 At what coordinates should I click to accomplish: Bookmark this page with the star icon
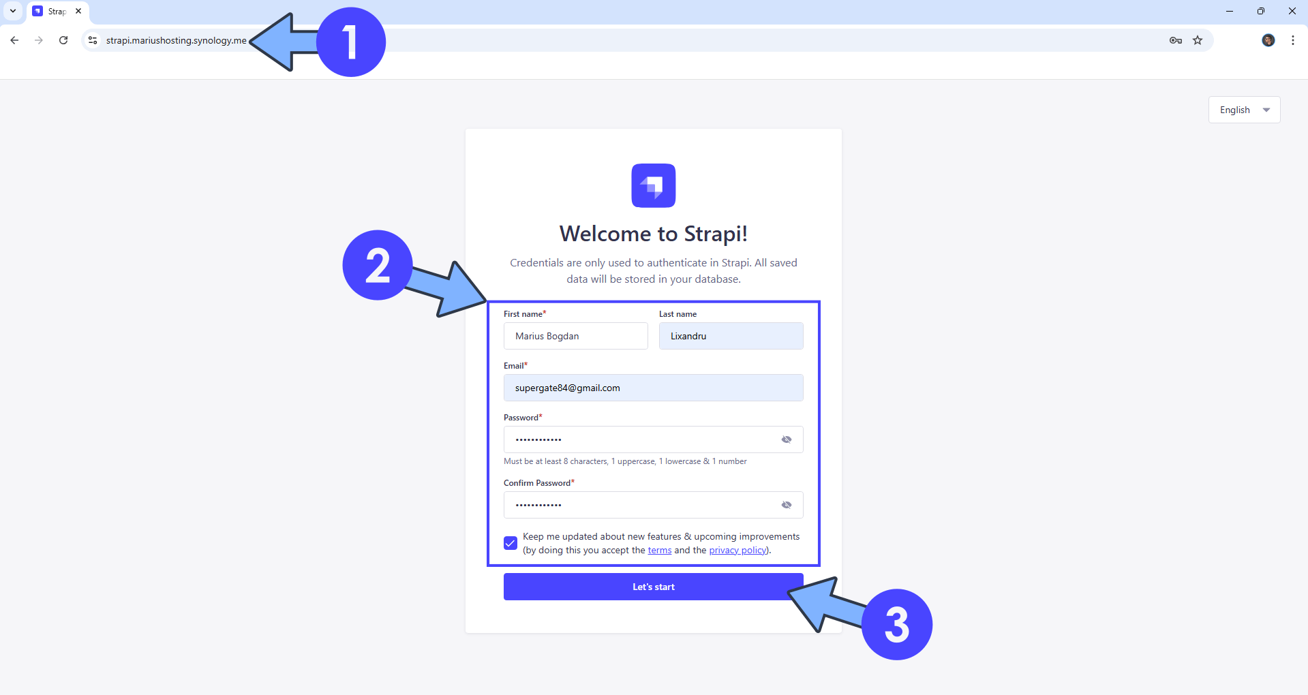click(x=1198, y=40)
